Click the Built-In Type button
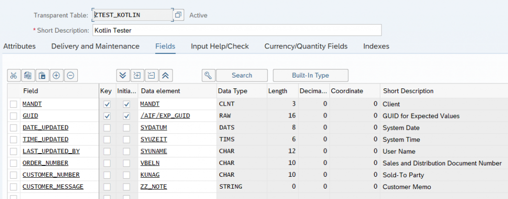This screenshot has width=508, height=199. 311,76
